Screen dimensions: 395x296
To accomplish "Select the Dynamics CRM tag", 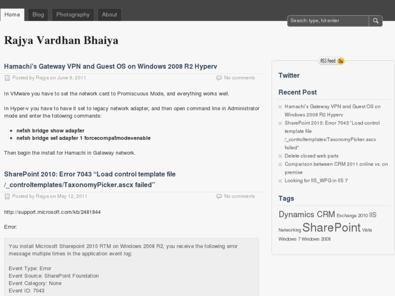I will pos(307,215).
